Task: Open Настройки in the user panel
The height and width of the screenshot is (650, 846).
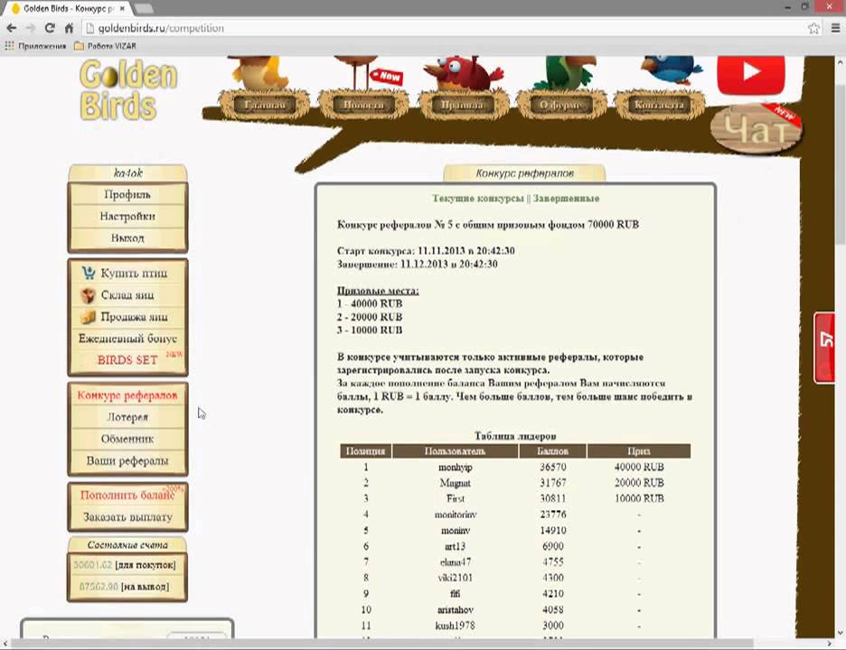Action: (x=127, y=216)
